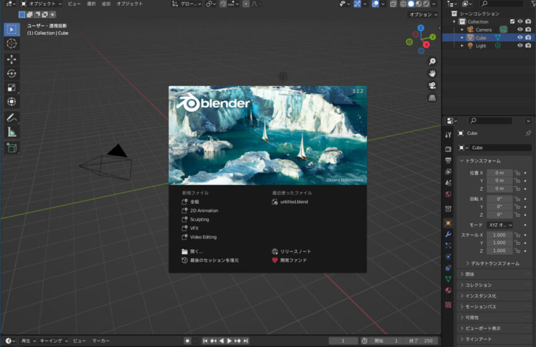Open the Output properties tab
The image size is (536, 347).
[x=448, y=160]
